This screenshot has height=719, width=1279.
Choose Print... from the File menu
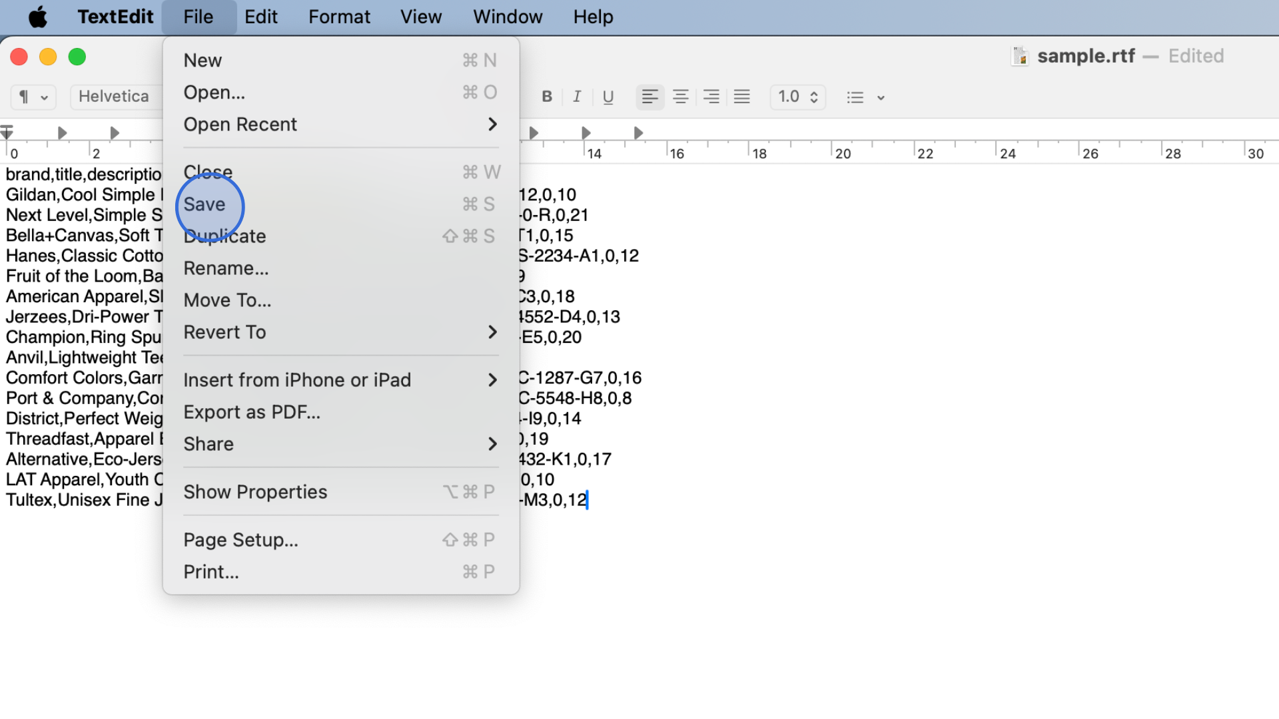340,572
